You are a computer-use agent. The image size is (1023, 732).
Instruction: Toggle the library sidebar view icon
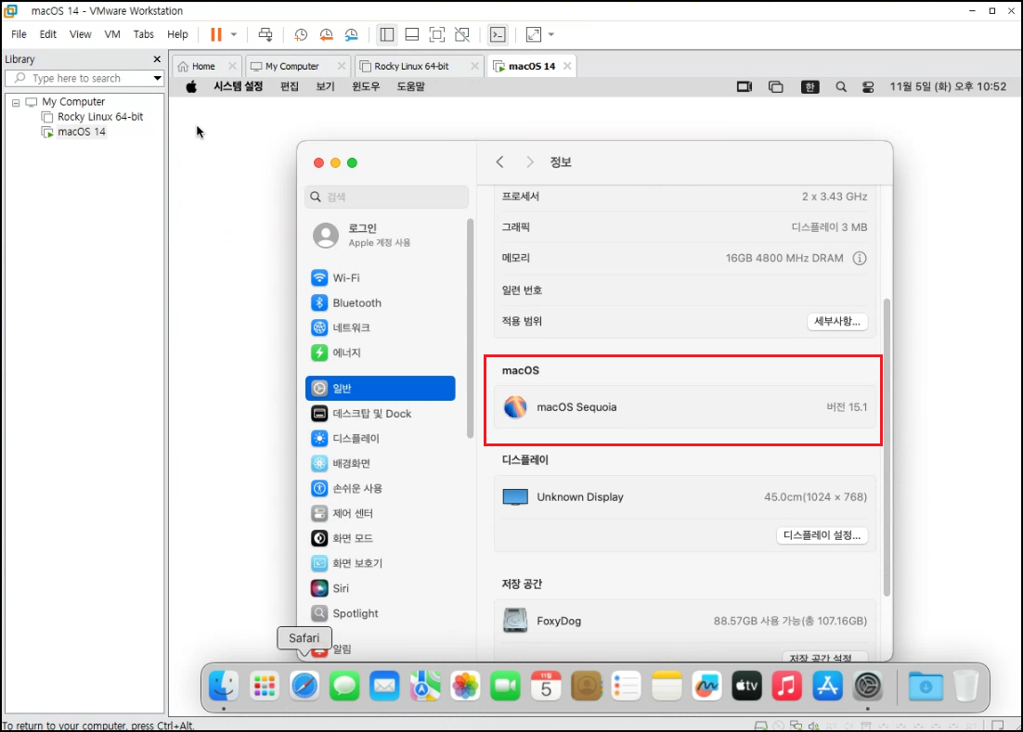click(387, 34)
